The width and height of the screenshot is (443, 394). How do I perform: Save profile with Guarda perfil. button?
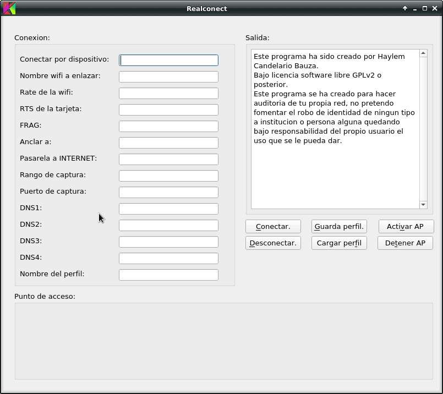point(339,227)
